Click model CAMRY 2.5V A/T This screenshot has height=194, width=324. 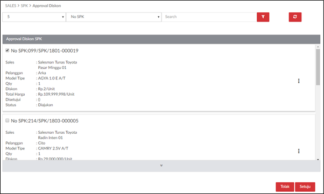pos(53,148)
